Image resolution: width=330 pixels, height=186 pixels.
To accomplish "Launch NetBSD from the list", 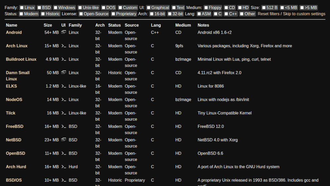I will (x=14, y=140).
